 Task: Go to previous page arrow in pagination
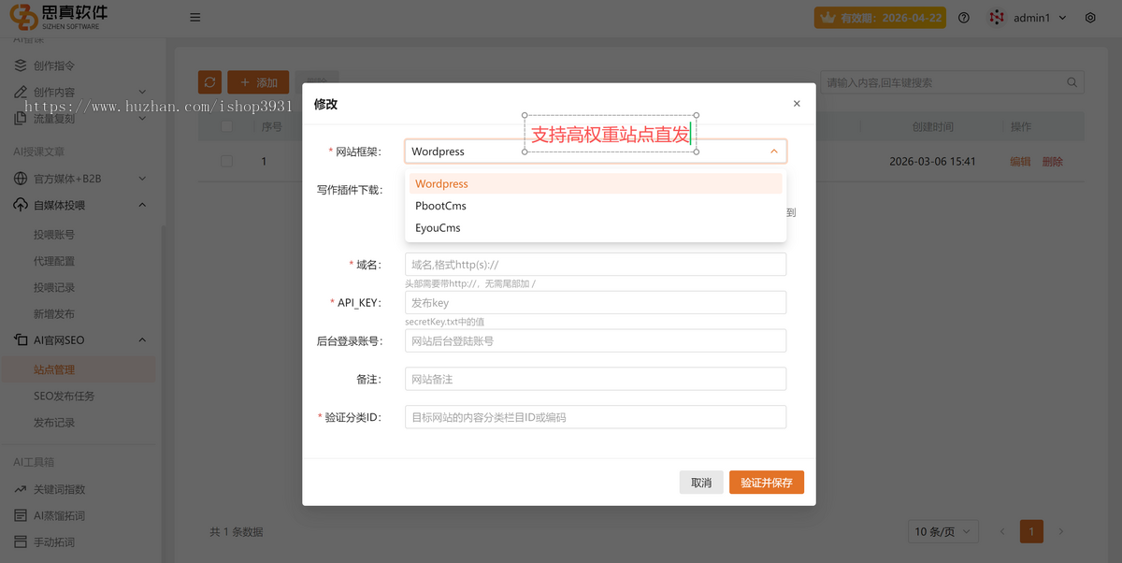(1002, 531)
